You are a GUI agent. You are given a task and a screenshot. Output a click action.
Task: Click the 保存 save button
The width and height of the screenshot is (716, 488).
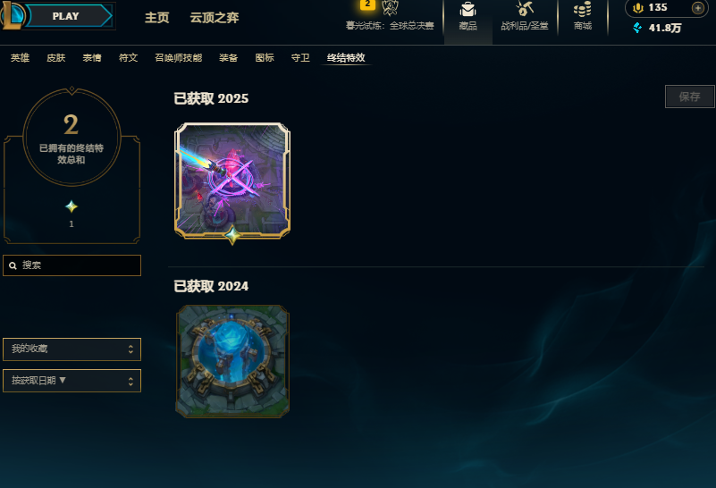689,97
